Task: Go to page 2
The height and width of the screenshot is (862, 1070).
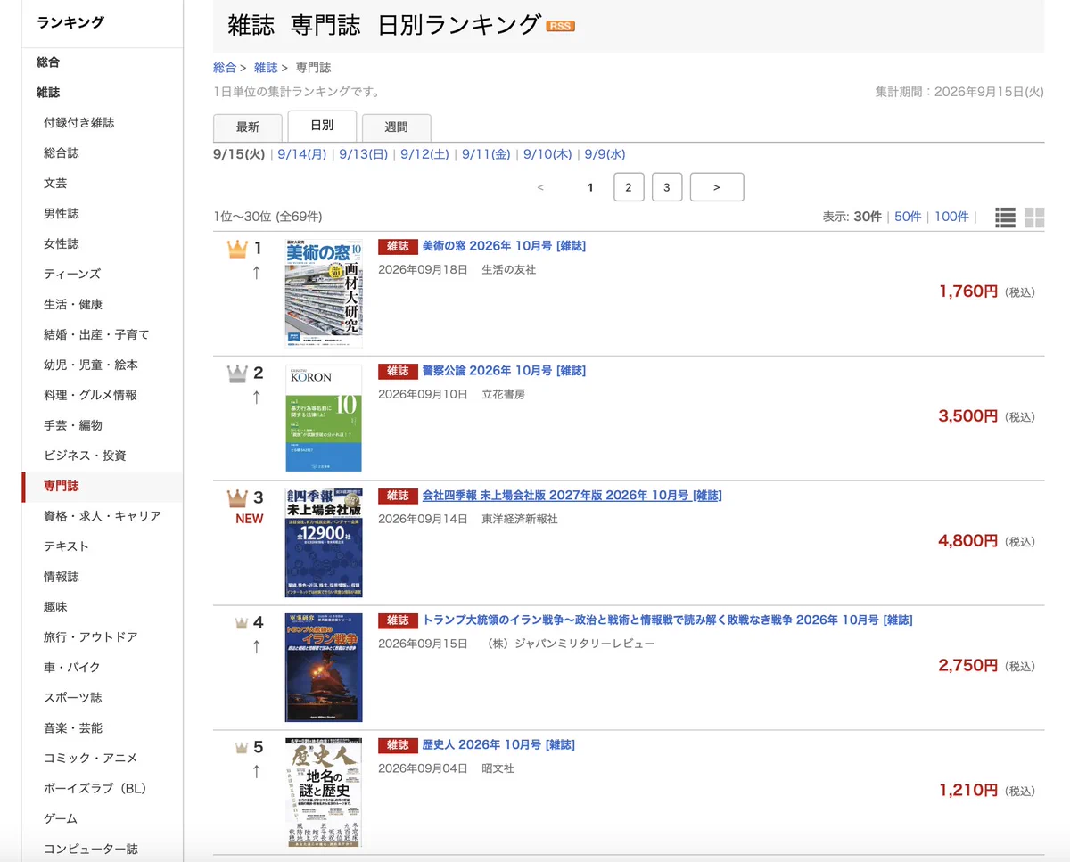Action: point(629,187)
